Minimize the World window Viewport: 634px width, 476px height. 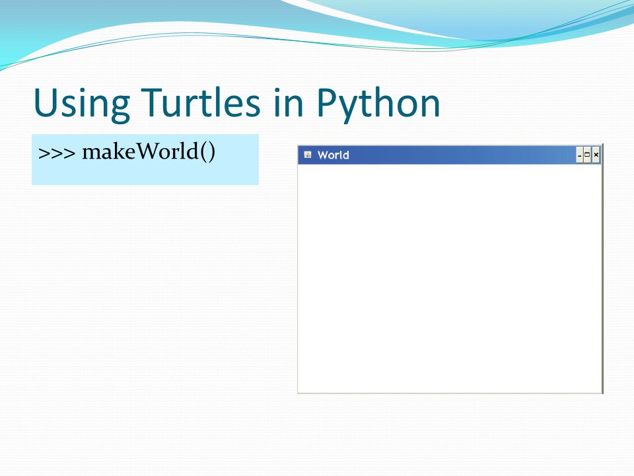point(580,155)
